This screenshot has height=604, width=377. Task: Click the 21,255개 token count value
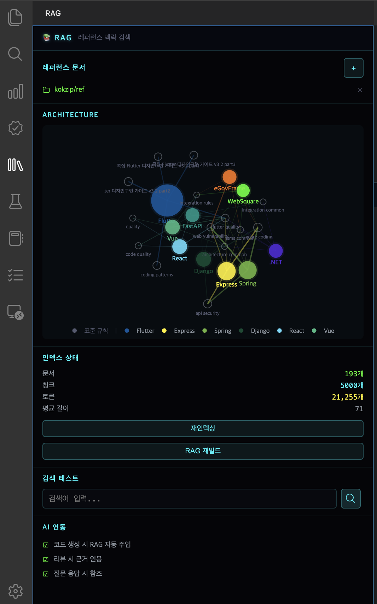tap(348, 397)
